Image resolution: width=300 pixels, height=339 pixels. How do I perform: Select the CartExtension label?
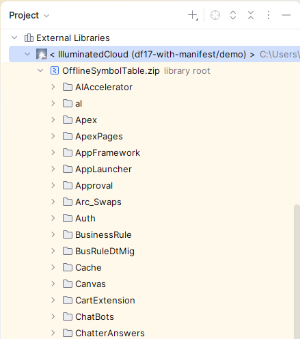pyautogui.click(x=105, y=301)
